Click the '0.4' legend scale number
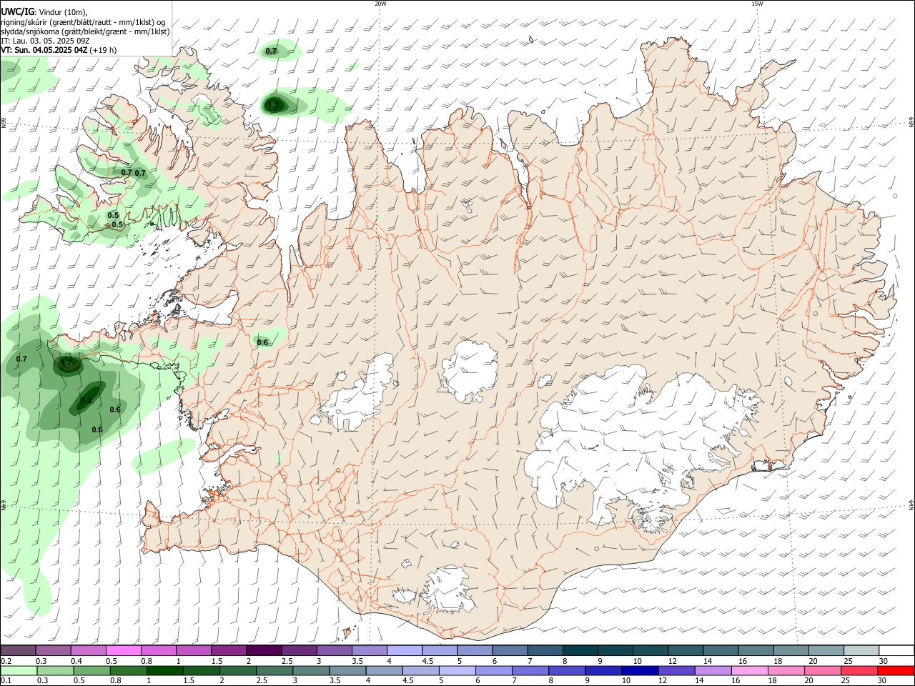Screen dimensions: 915x686 tap(76, 661)
